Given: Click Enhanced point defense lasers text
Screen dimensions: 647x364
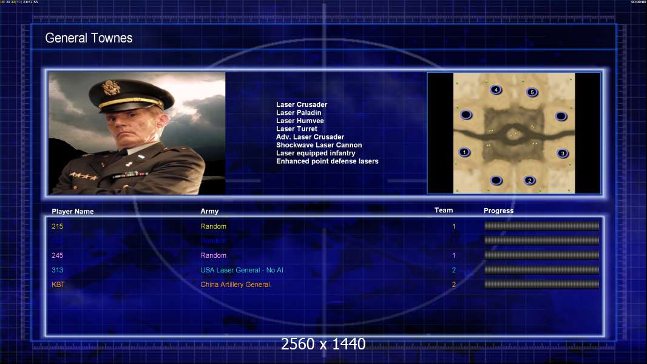Looking at the screenshot, I should 327,161.
